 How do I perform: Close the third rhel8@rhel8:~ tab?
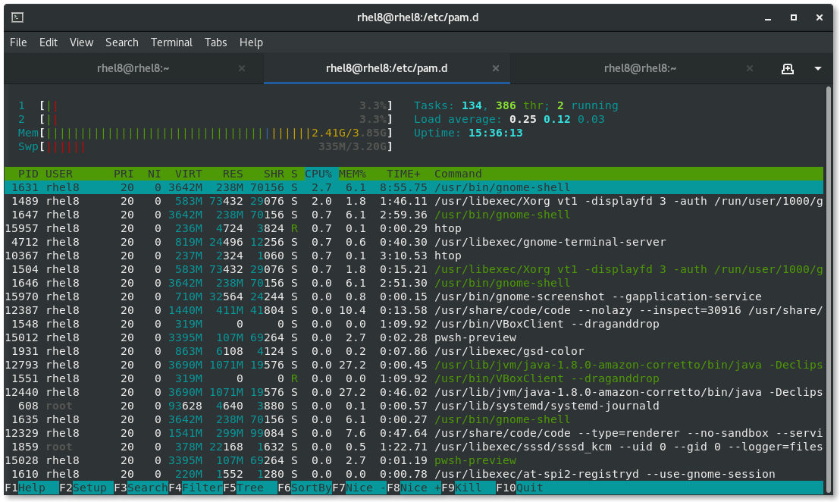[750, 68]
